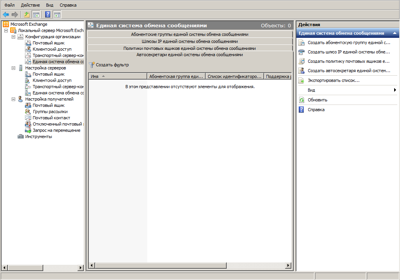The height and width of the screenshot is (280, 400).
Task: Click the Экспортировать список action icon
Action: (301, 80)
